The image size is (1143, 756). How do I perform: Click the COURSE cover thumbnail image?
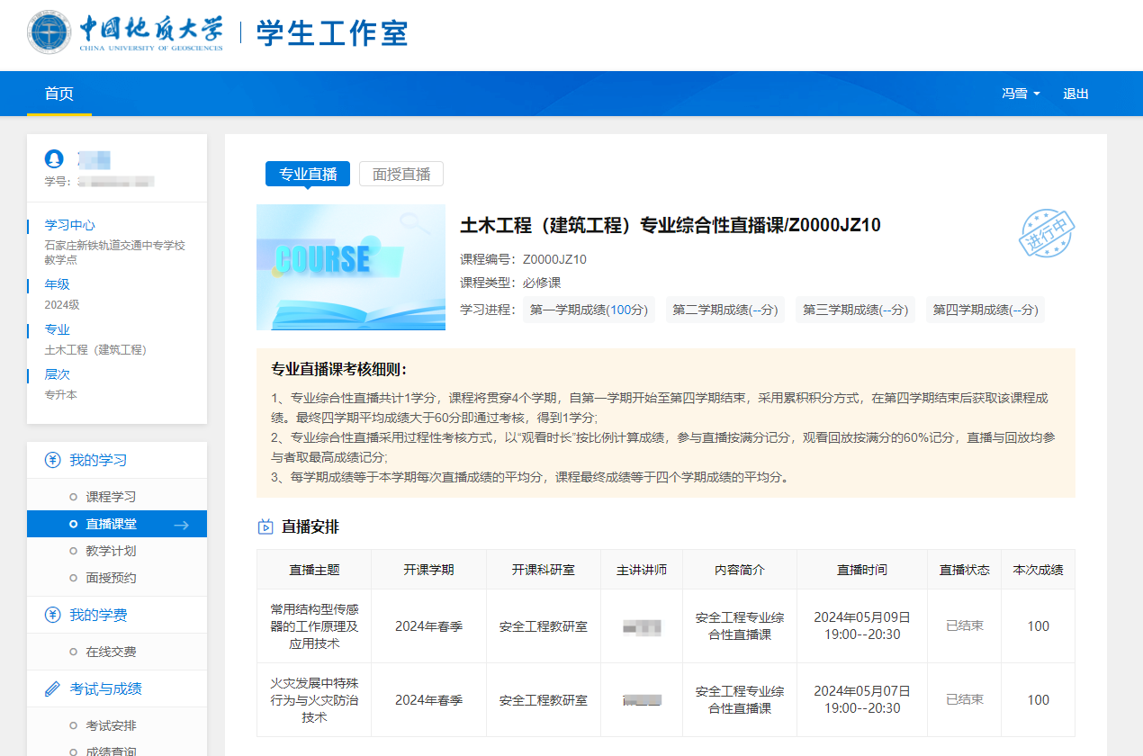(351, 267)
